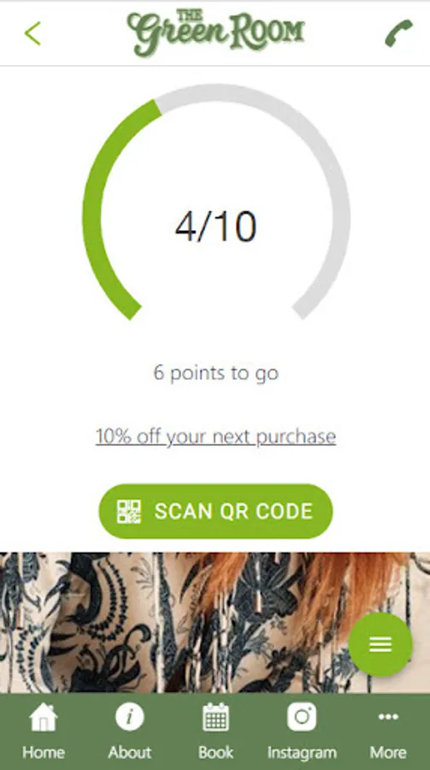Select the Home tab label
Screen dimensions: 430x770
pyautogui.click(x=44, y=752)
